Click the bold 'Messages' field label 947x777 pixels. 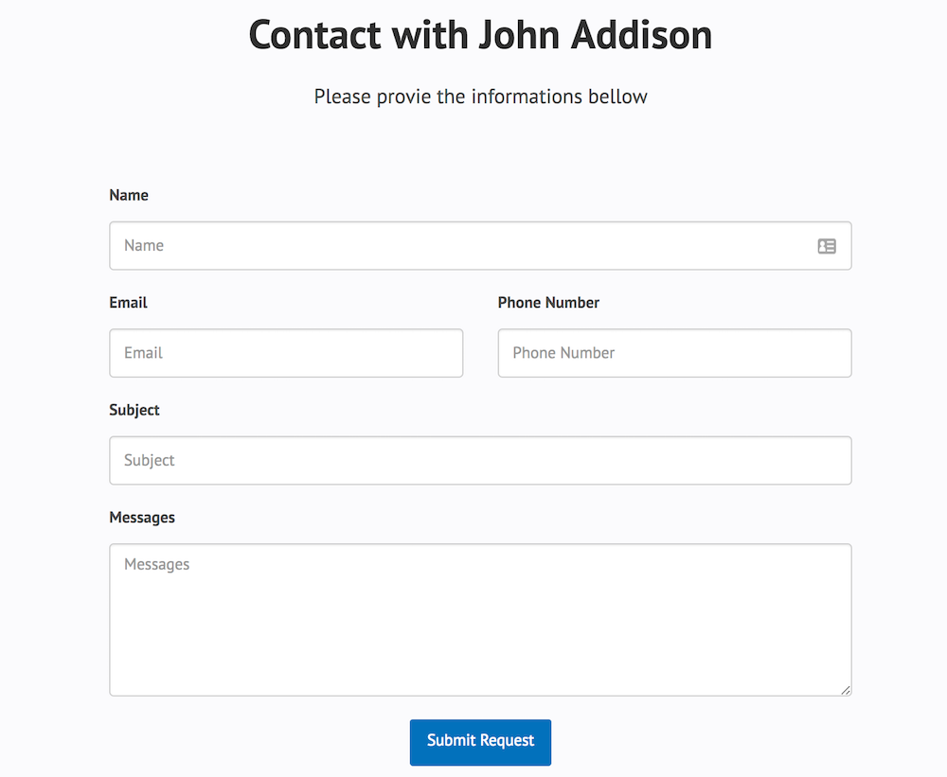(142, 518)
